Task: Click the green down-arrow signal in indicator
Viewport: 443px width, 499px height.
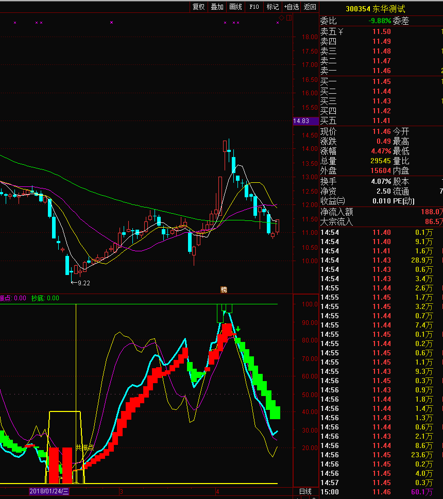Action: [x=238, y=329]
